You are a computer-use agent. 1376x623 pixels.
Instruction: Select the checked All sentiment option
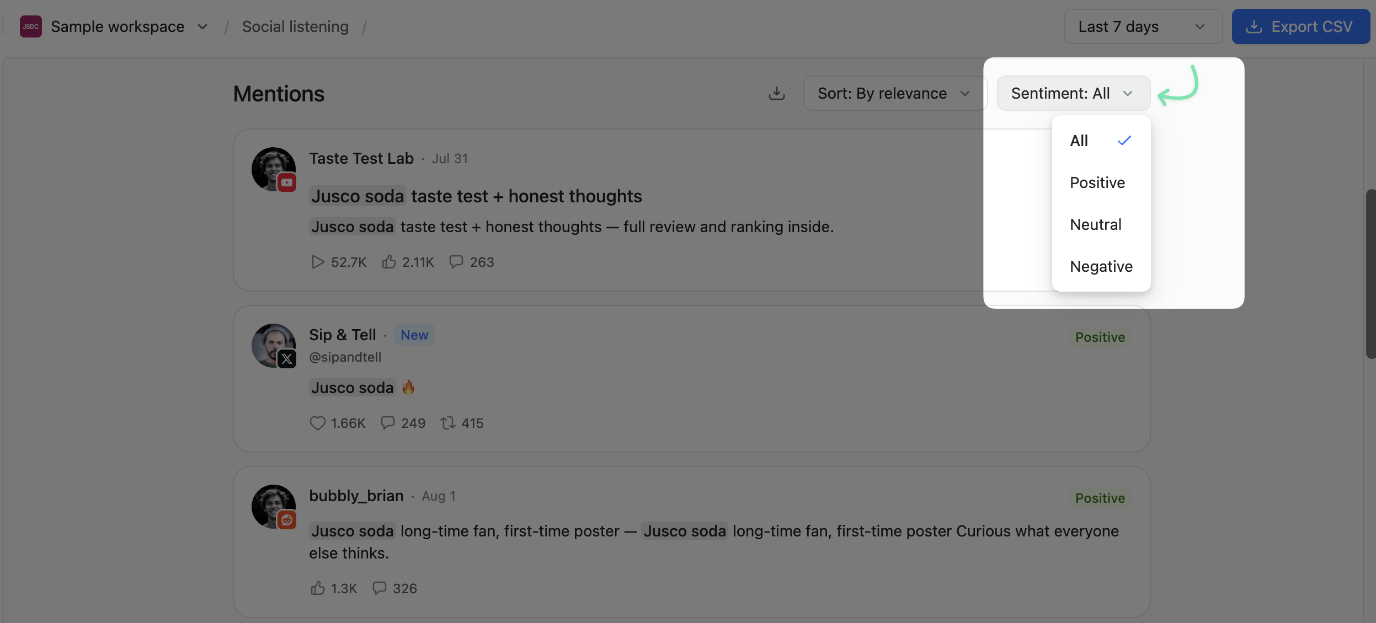[1101, 141]
